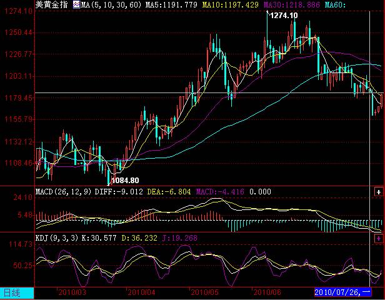
Task: Select the 美黄金指 instrument title
Action: coord(51,4)
